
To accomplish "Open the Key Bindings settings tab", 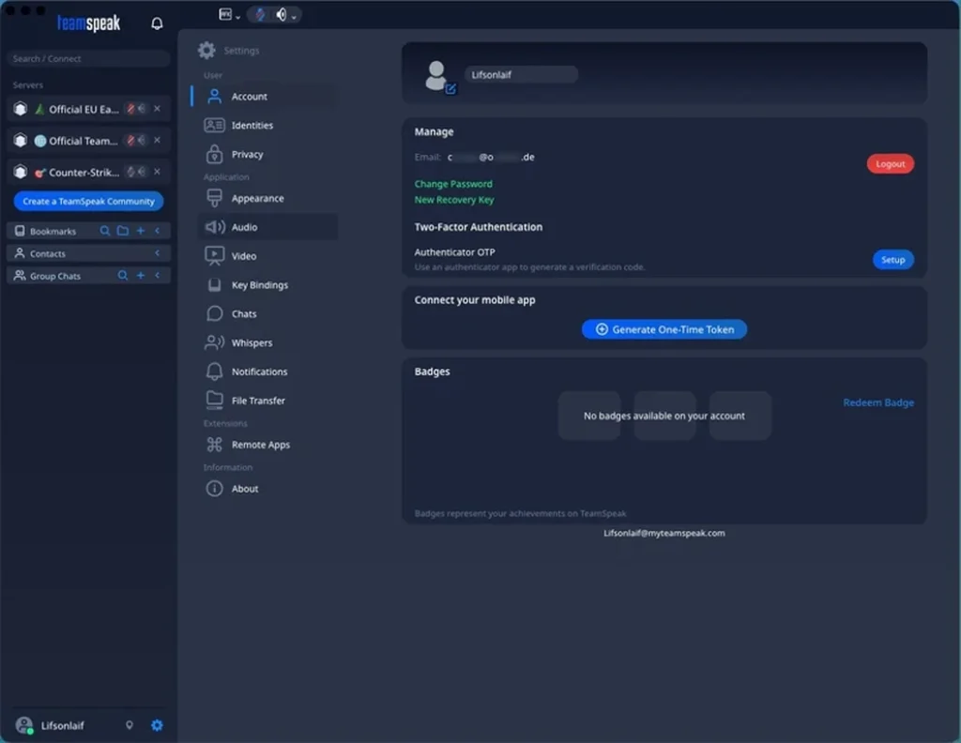I will [267, 285].
